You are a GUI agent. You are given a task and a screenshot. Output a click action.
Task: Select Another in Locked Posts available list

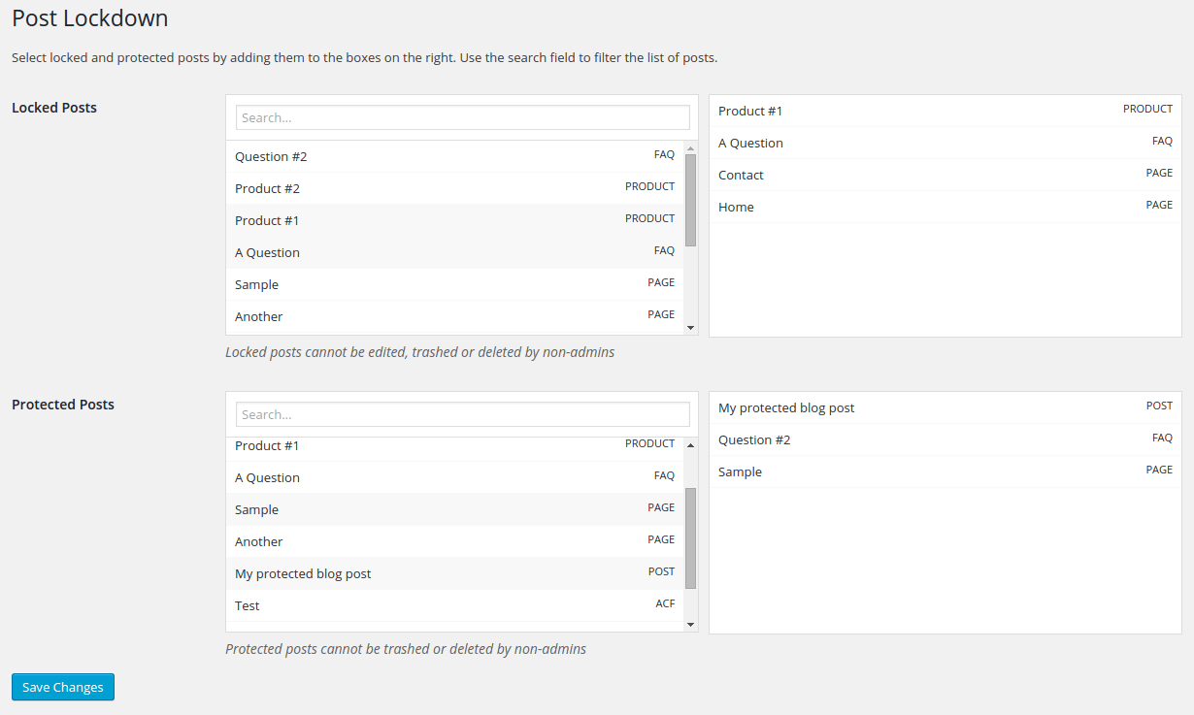coord(455,316)
